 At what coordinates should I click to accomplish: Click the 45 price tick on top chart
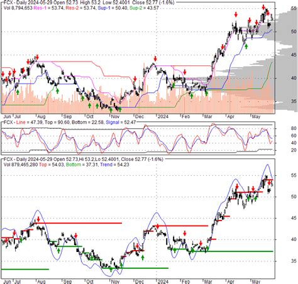pos(294,55)
